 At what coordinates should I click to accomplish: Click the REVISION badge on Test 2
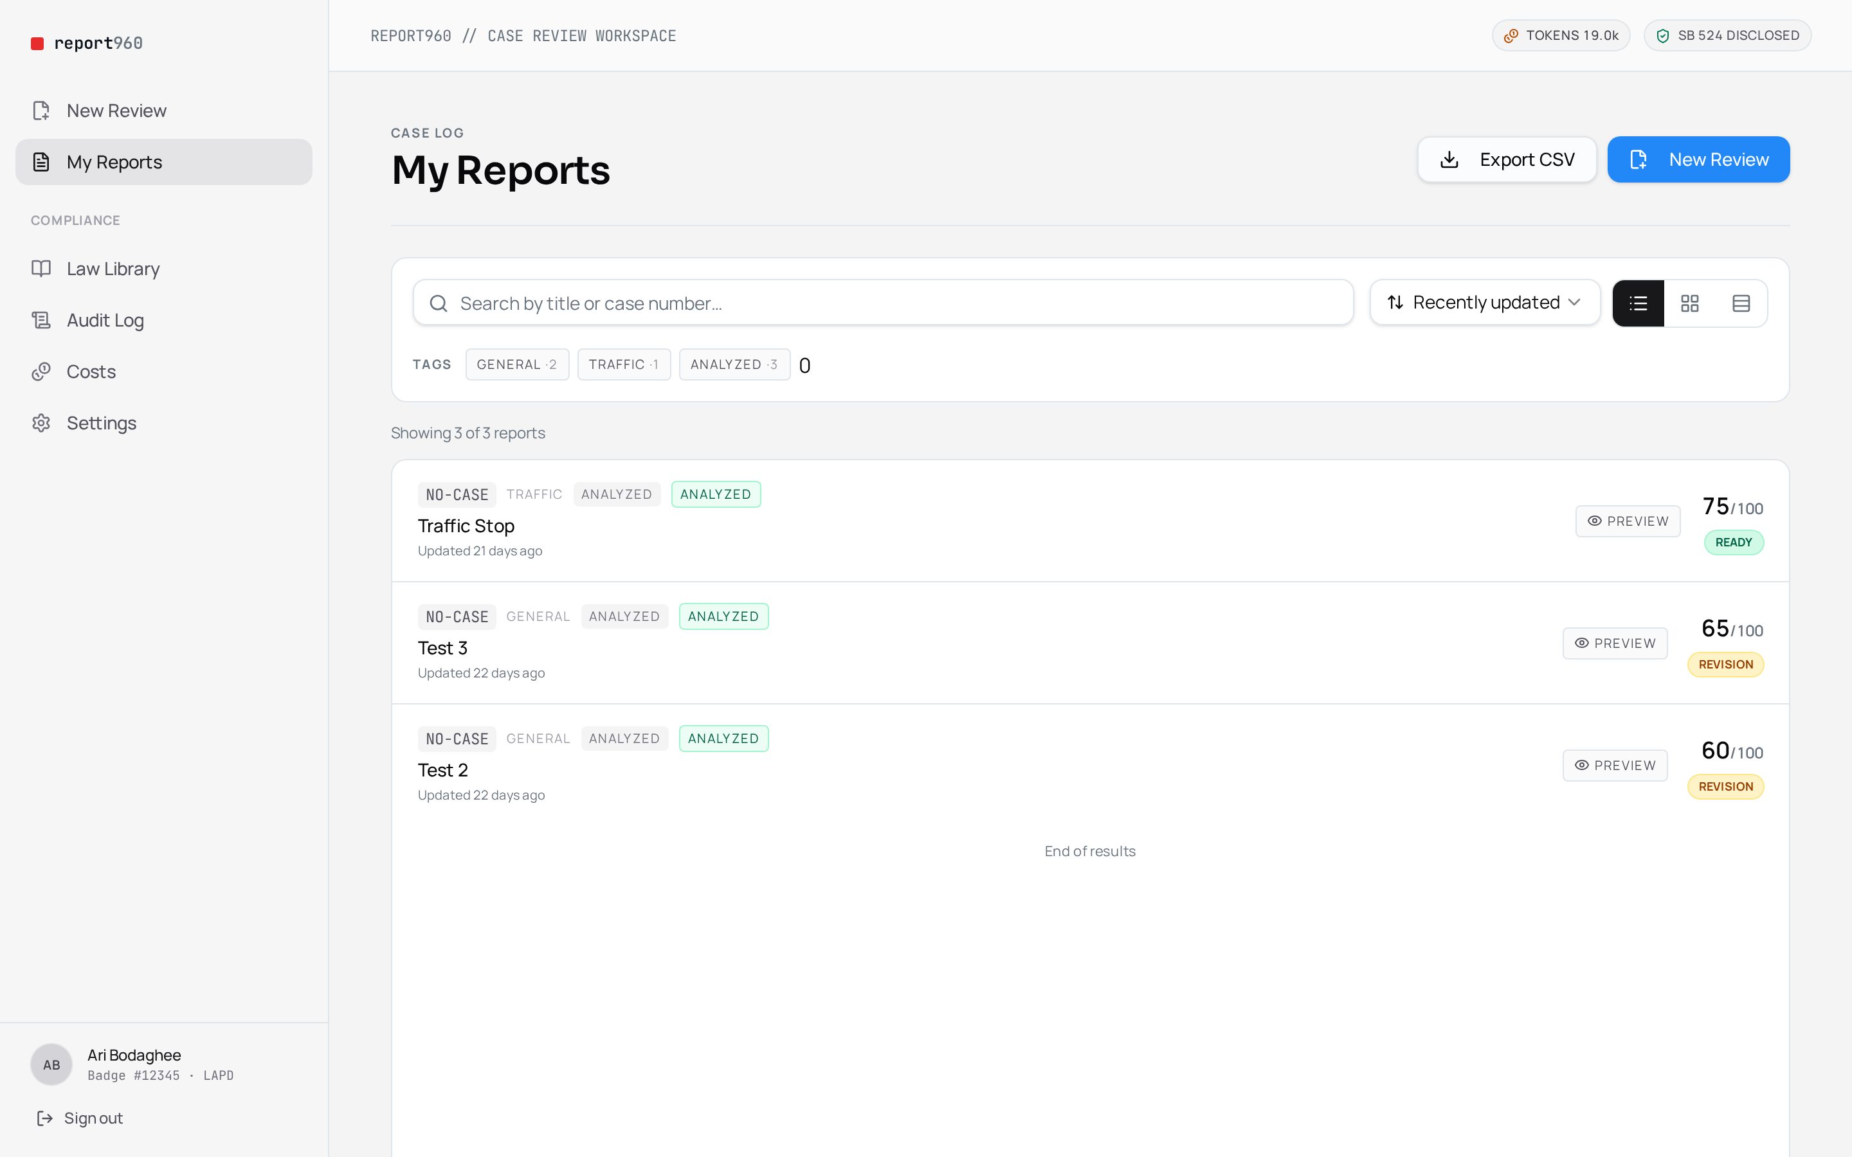click(1726, 787)
